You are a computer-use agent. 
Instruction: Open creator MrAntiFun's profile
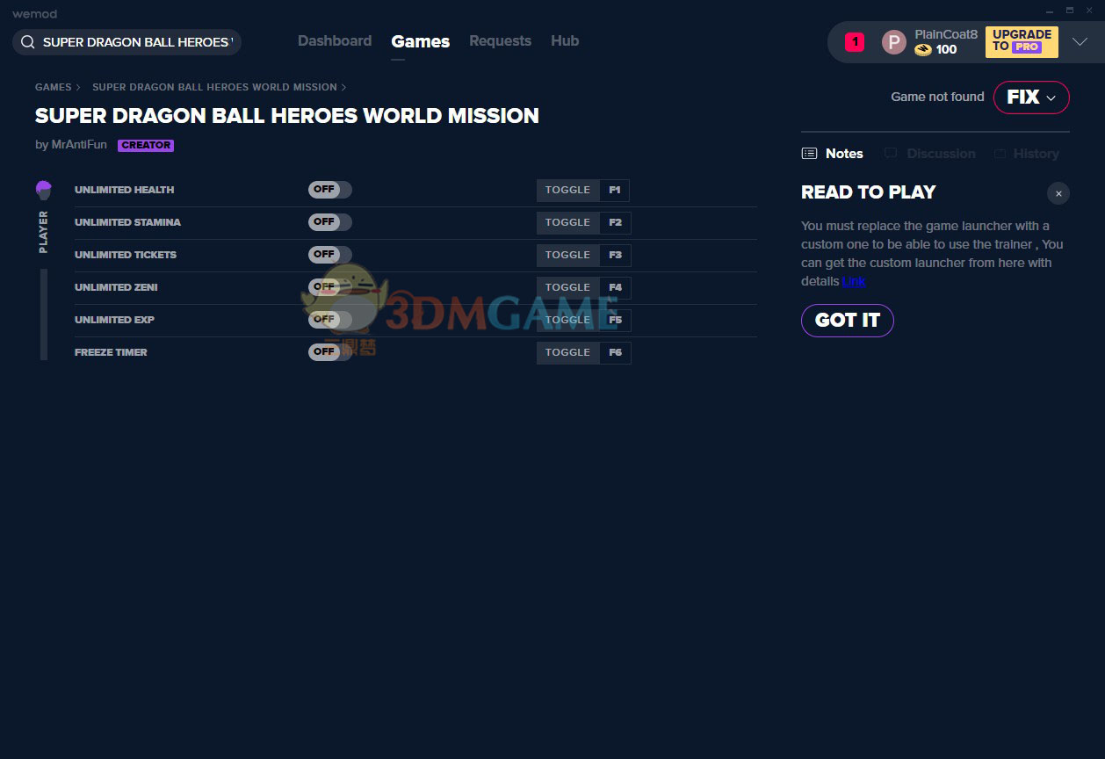click(79, 145)
